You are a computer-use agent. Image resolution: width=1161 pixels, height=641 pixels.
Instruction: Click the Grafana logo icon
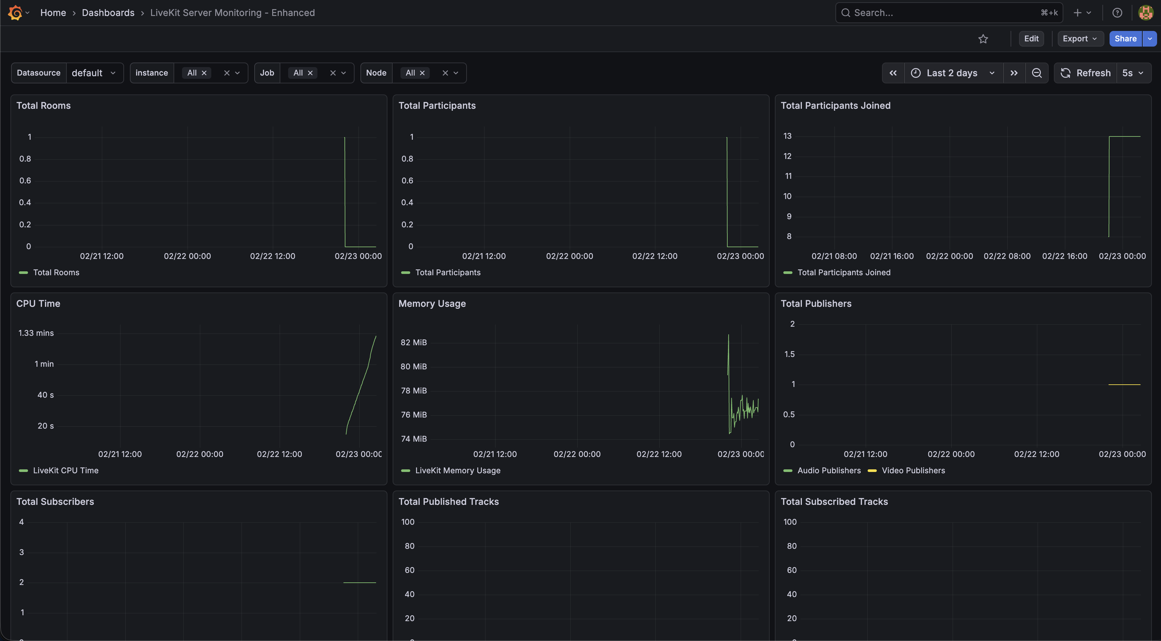(x=15, y=13)
